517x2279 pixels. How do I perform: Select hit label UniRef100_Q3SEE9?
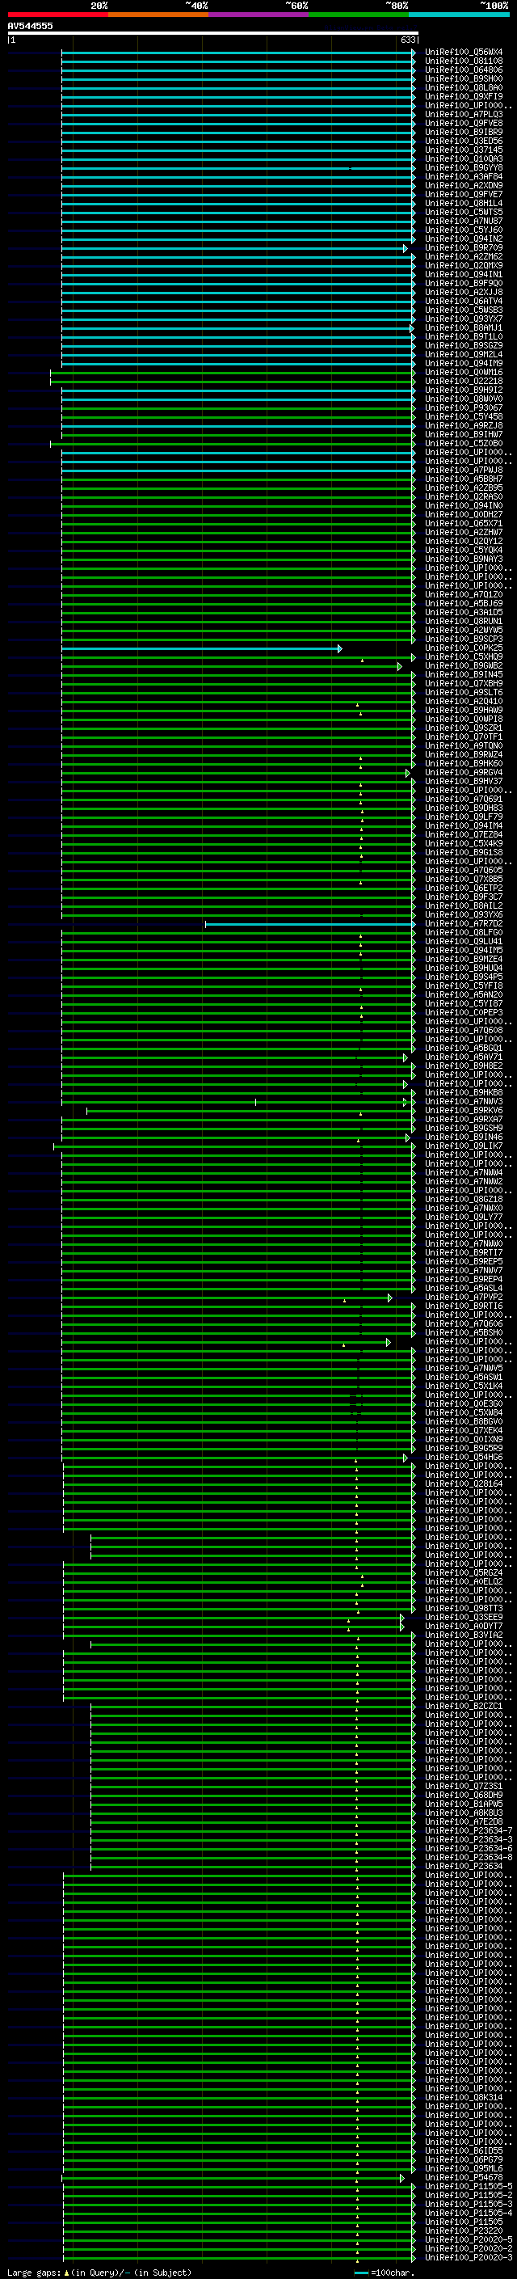(464, 1617)
